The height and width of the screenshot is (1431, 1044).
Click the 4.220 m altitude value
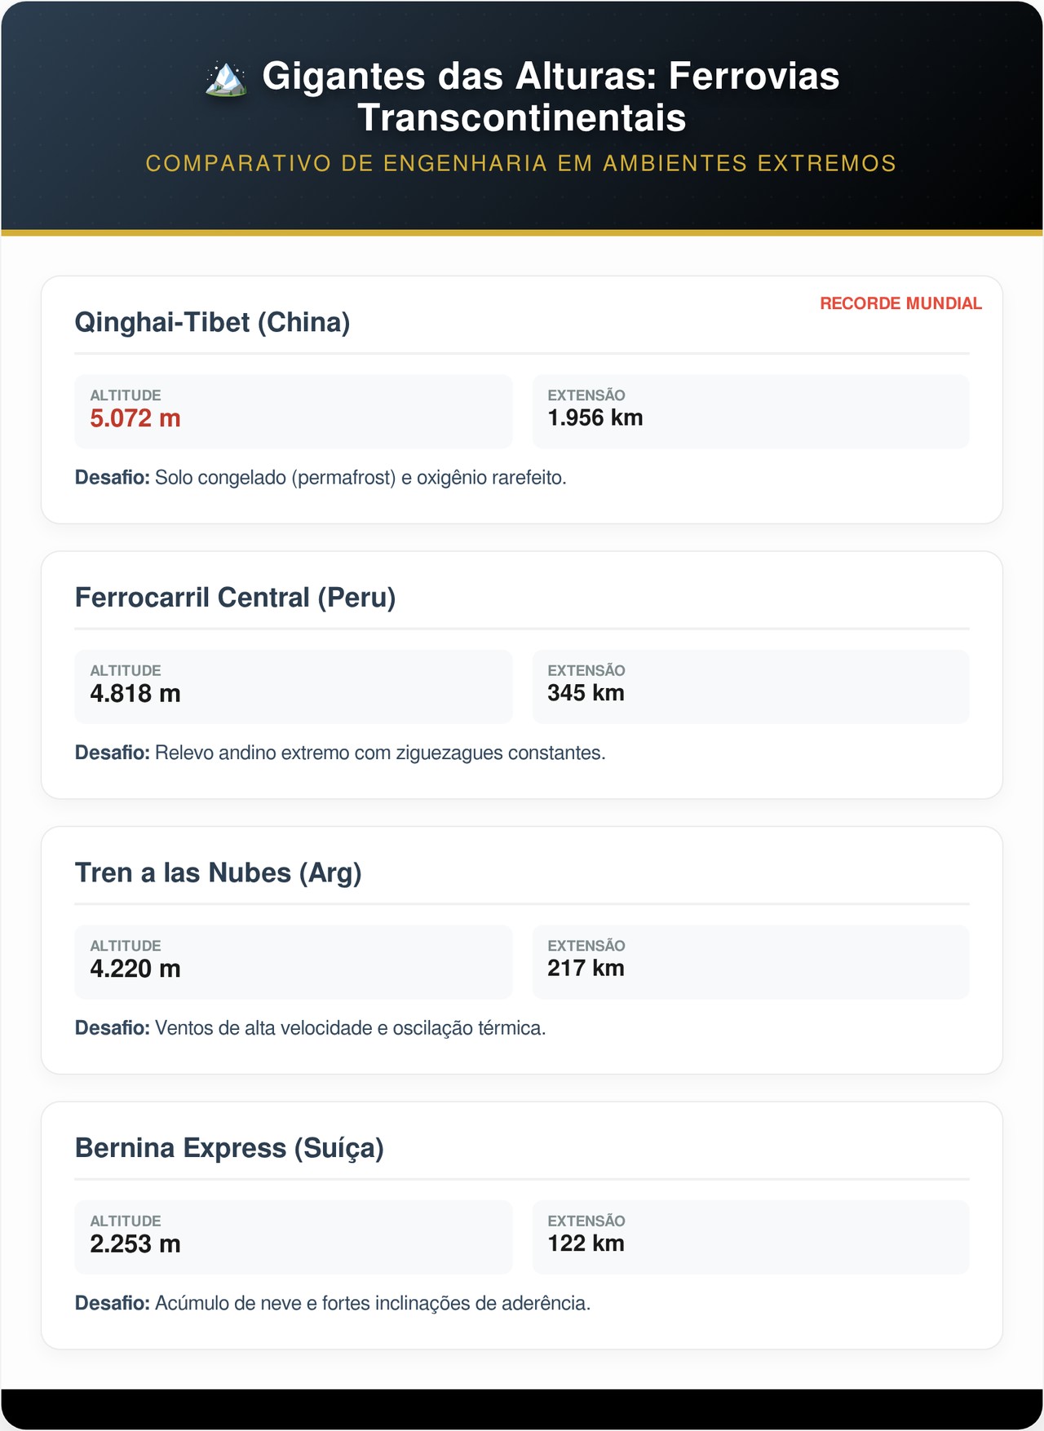pos(135,969)
